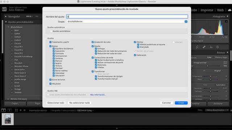Select the Vintage preset
This screenshot has height=130, width=232.
(17, 89)
